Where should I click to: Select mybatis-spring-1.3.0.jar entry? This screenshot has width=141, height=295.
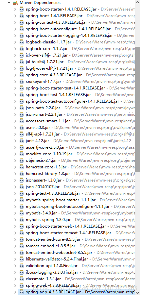[x=48, y=220]
